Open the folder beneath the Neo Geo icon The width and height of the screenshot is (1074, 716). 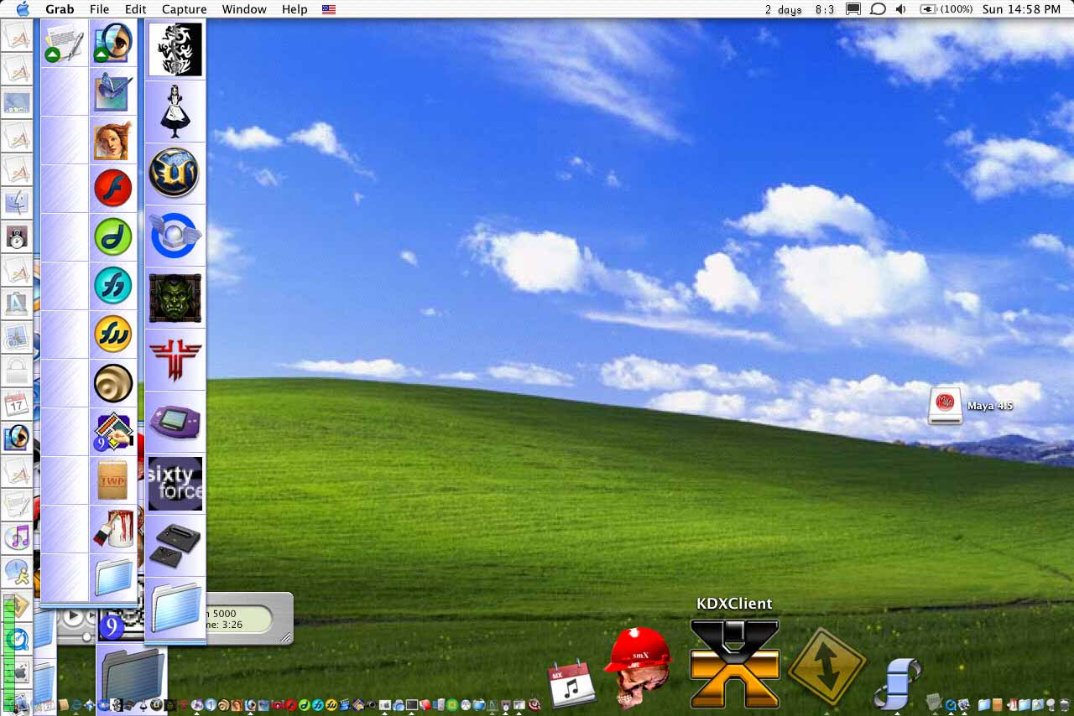tap(175, 606)
